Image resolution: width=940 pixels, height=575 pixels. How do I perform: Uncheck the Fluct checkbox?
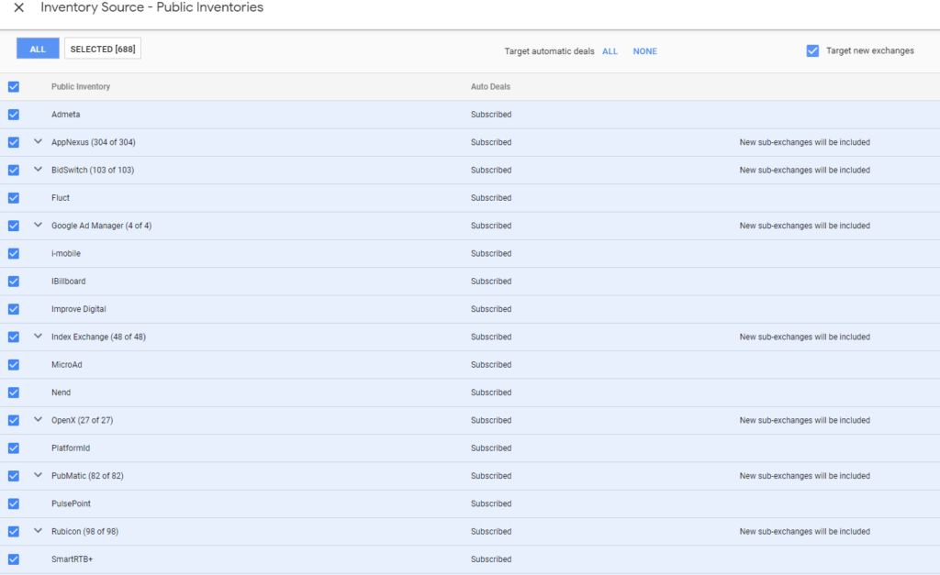pos(14,198)
